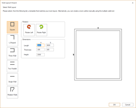Click the Thickness b input field
This screenshot has height=108, width=136.
tap(50, 50)
